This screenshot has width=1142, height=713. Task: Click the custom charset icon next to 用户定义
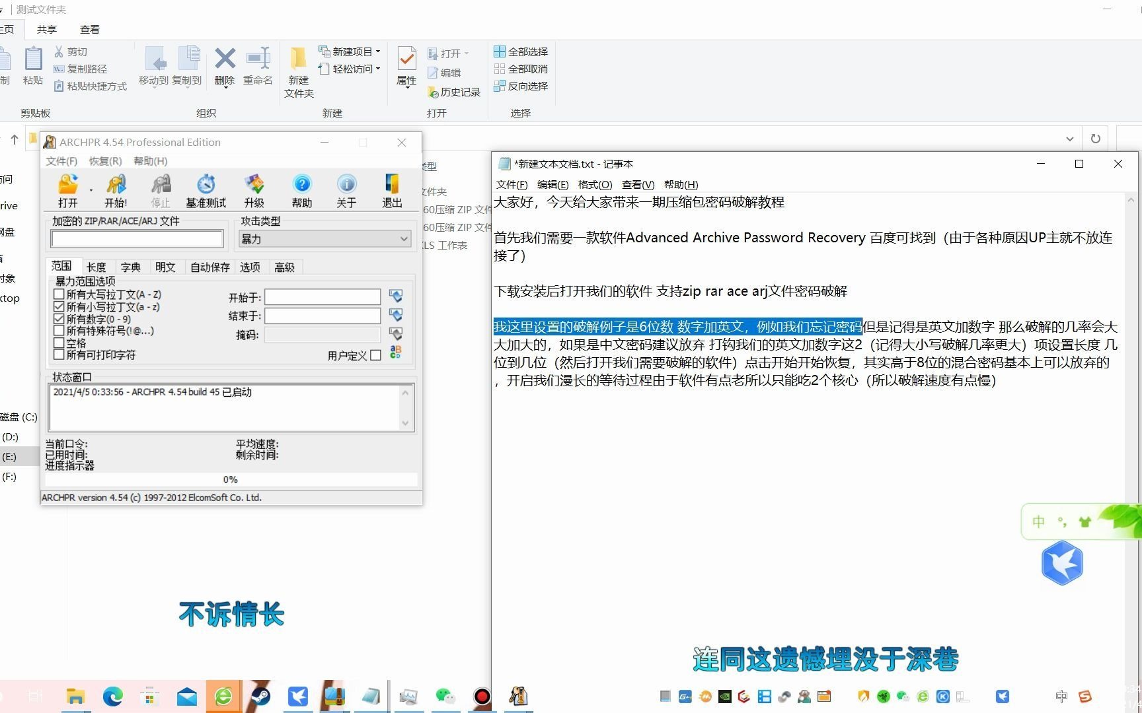click(x=396, y=353)
